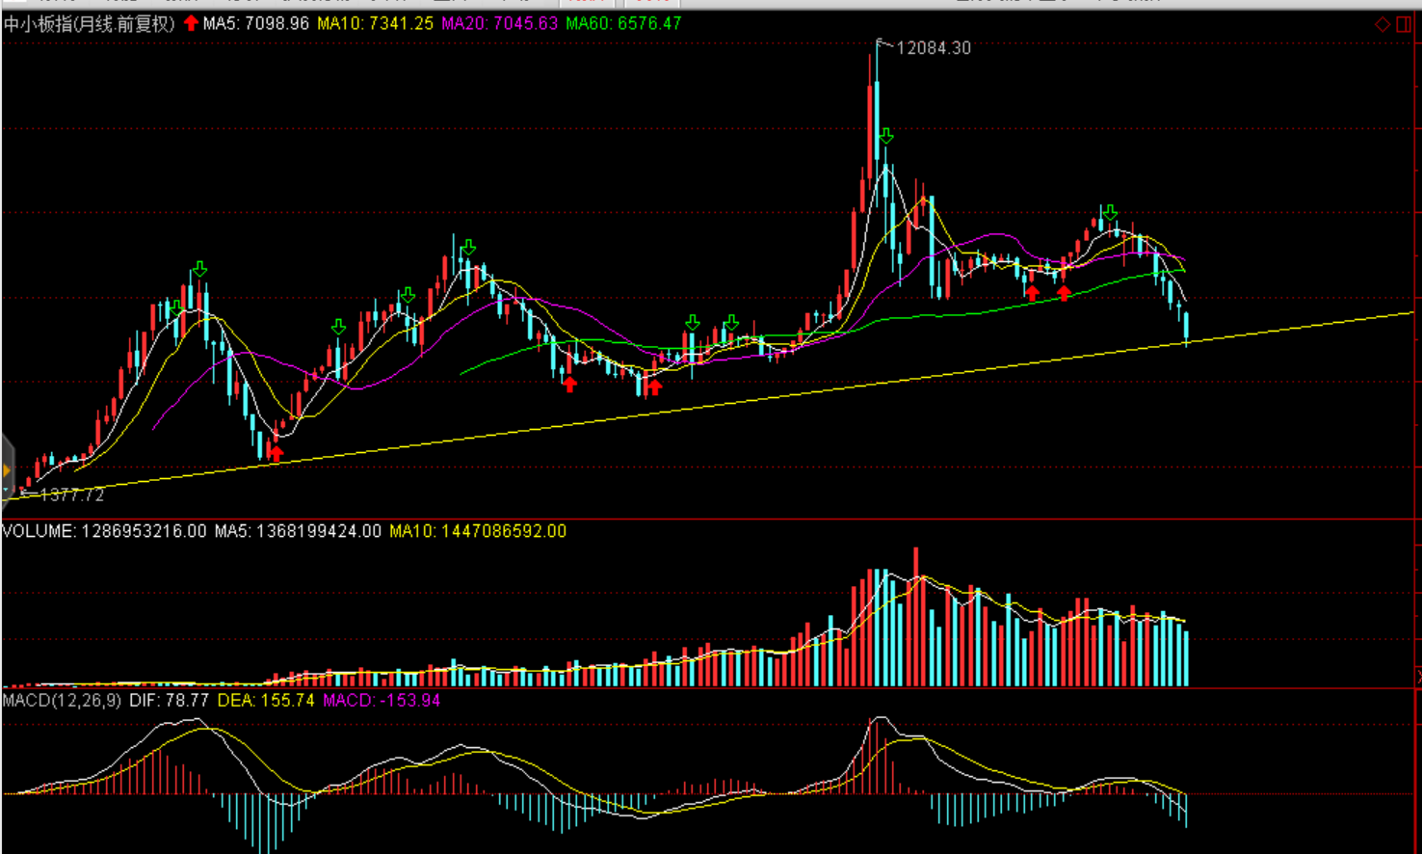Image resolution: width=1422 pixels, height=854 pixels.
Task: Click the red up-arrow beside the chart title
Action: (191, 23)
